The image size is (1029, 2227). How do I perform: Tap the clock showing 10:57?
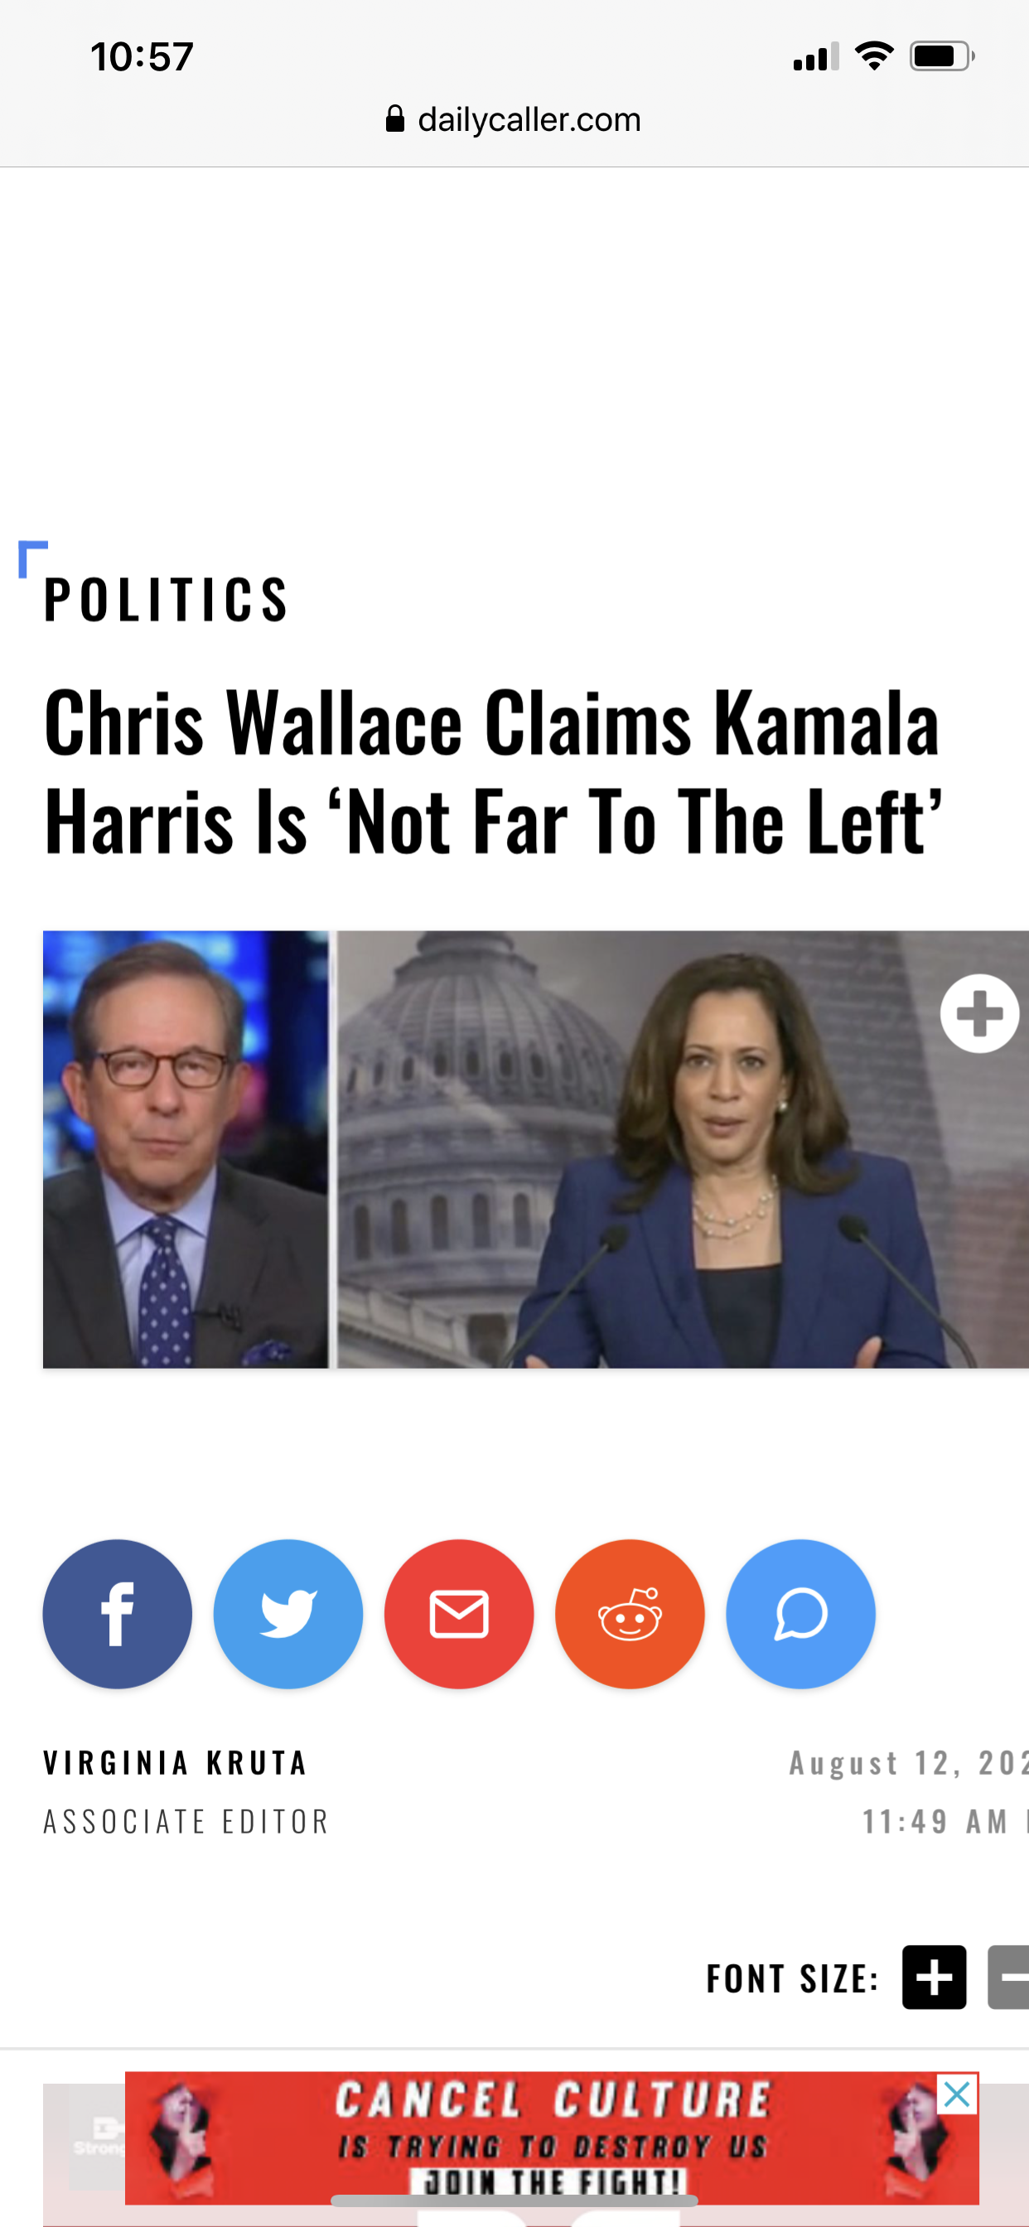pyautogui.click(x=142, y=56)
